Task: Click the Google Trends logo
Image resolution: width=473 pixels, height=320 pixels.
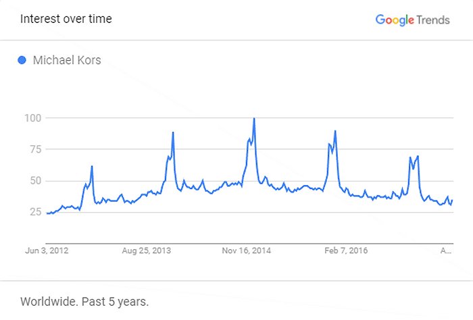Action: pyautogui.click(x=412, y=20)
